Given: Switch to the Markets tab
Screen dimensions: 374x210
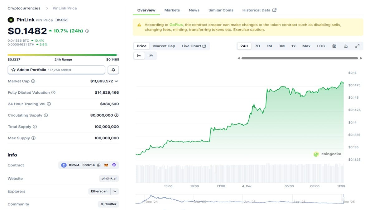Looking at the screenshot, I should 172,10.
